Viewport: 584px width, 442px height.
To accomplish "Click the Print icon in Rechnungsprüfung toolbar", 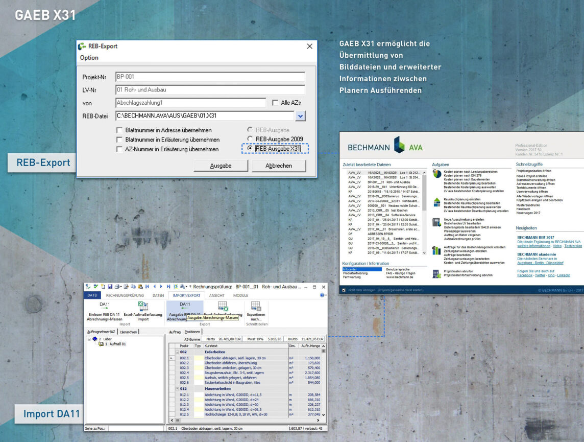I will point(117,287).
